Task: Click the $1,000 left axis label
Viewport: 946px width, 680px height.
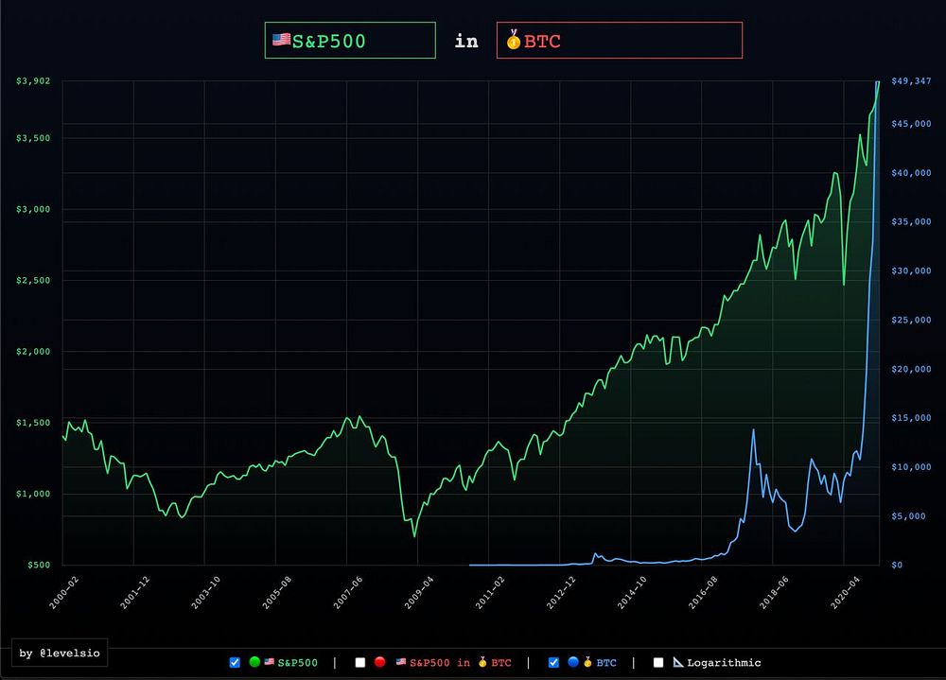Action: click(33, 495)
